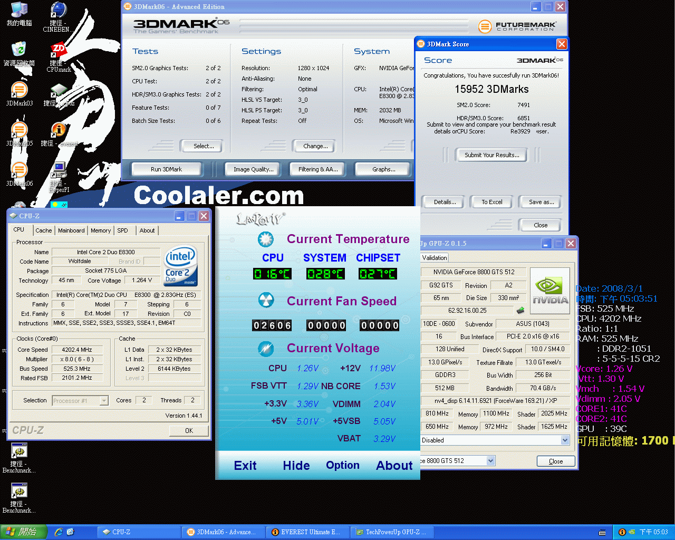The height and width of the screenshot is (540, 675).
Task: Click Hide in the LanParty monitor
Action: click(x=296, y=466)
